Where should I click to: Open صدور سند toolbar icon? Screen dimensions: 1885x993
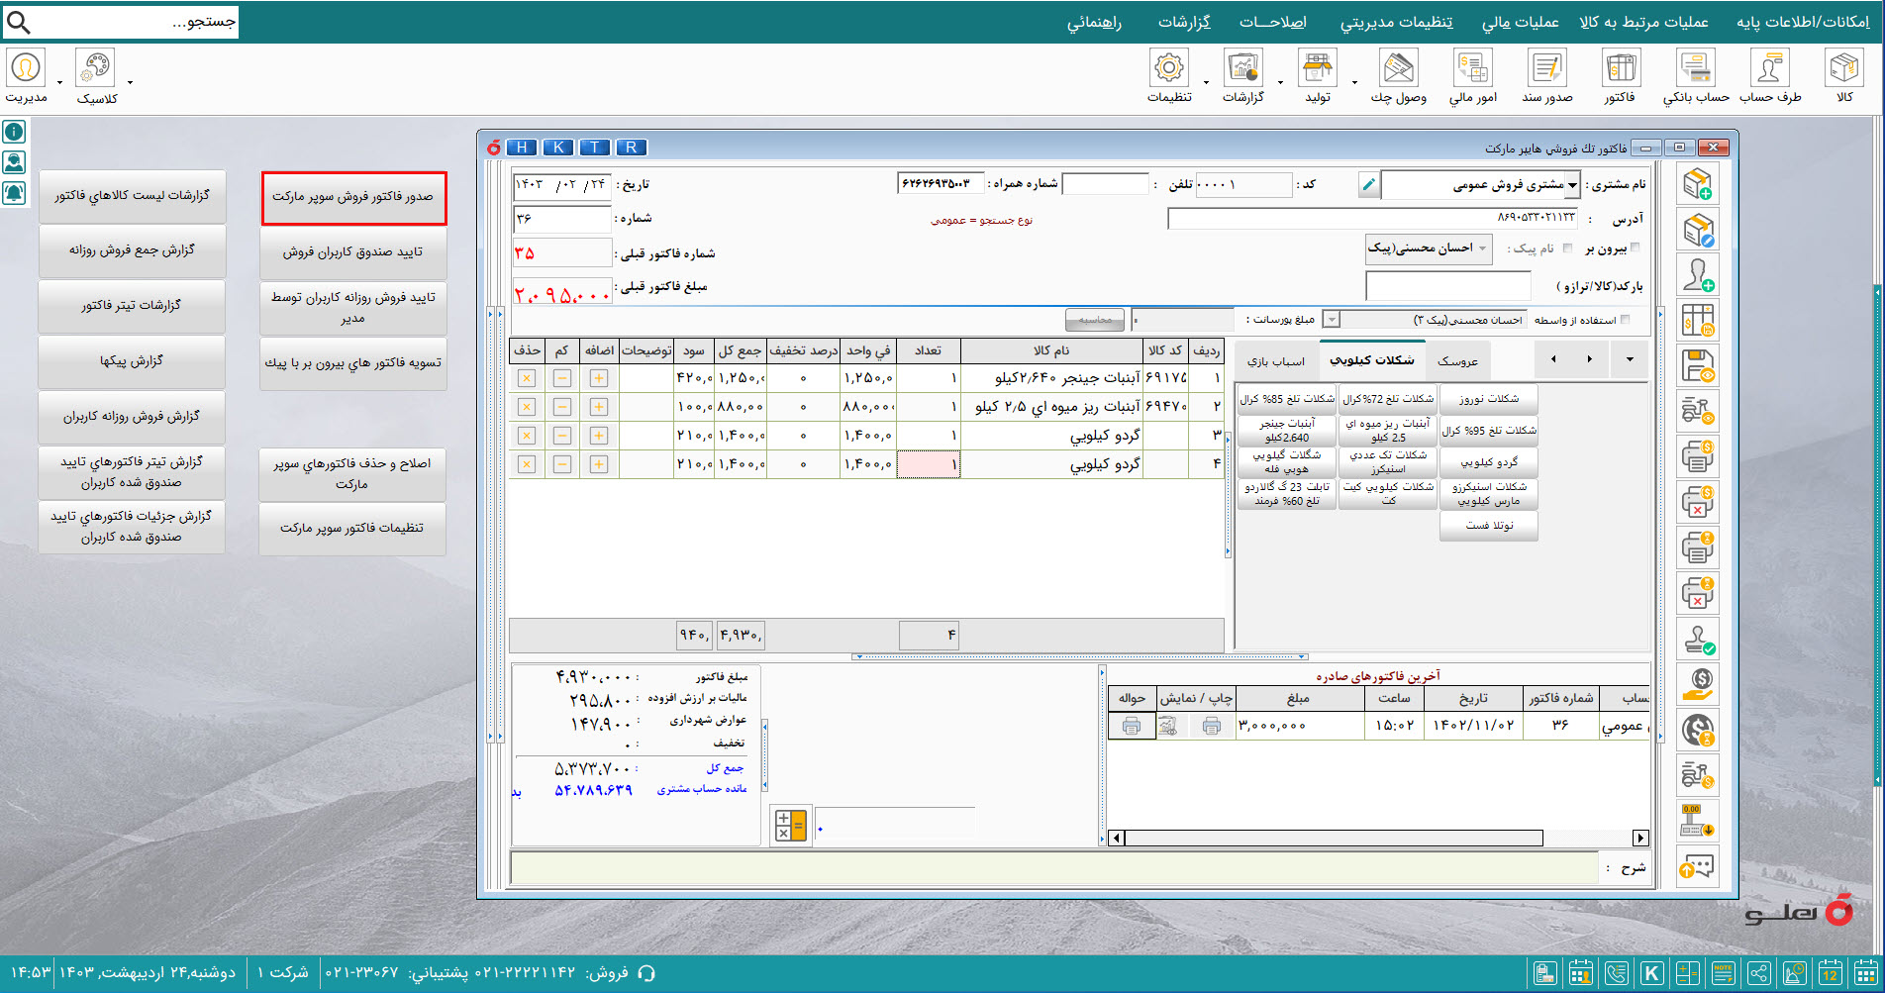pyautogui.click(x=1546, y=76)
